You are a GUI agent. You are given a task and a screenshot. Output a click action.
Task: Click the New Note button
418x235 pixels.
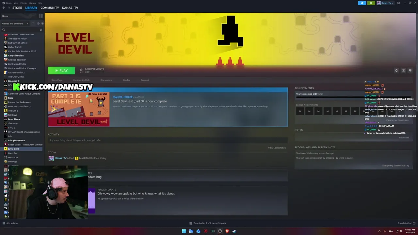pos(404,138)
